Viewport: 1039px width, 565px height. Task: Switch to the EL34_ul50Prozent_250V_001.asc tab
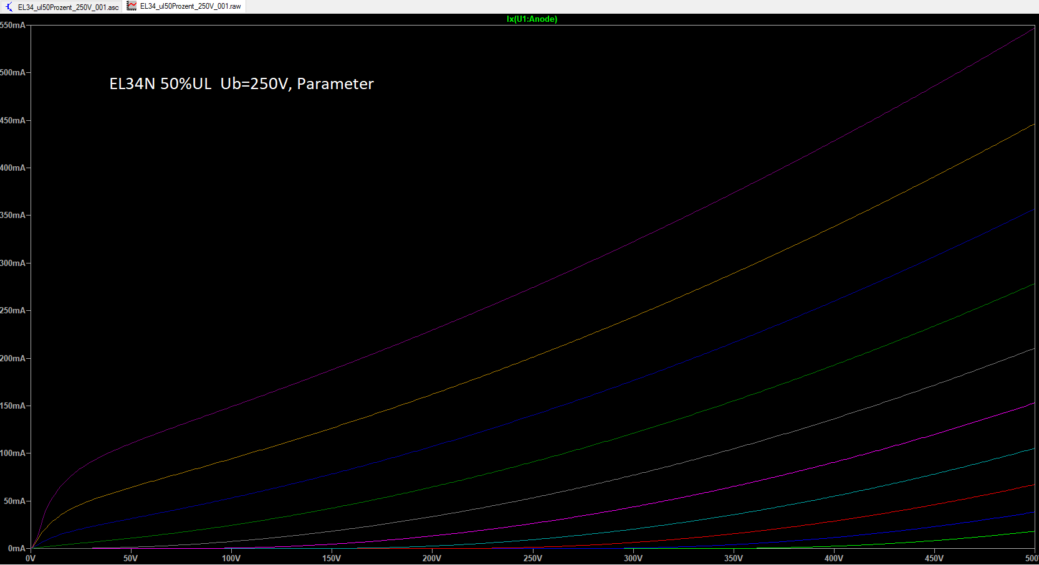[x=62, y=7]
